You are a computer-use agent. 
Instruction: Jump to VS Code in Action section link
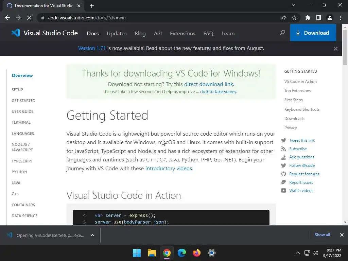click(x=300, y=82)
